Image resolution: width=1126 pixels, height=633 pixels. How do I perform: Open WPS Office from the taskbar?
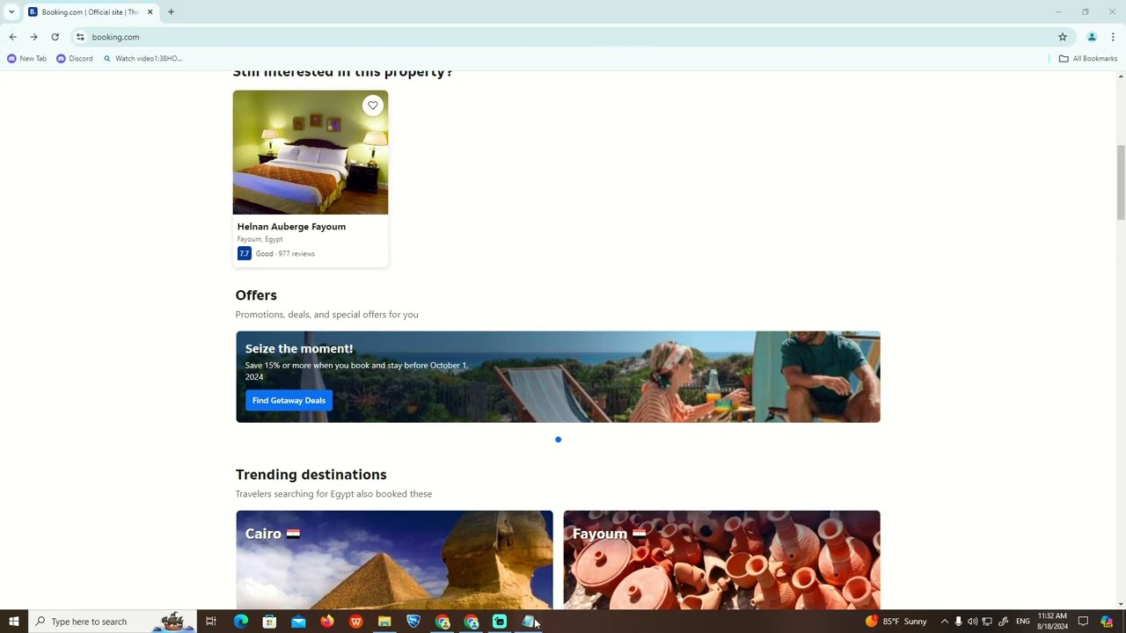click(x=356, y=622)
